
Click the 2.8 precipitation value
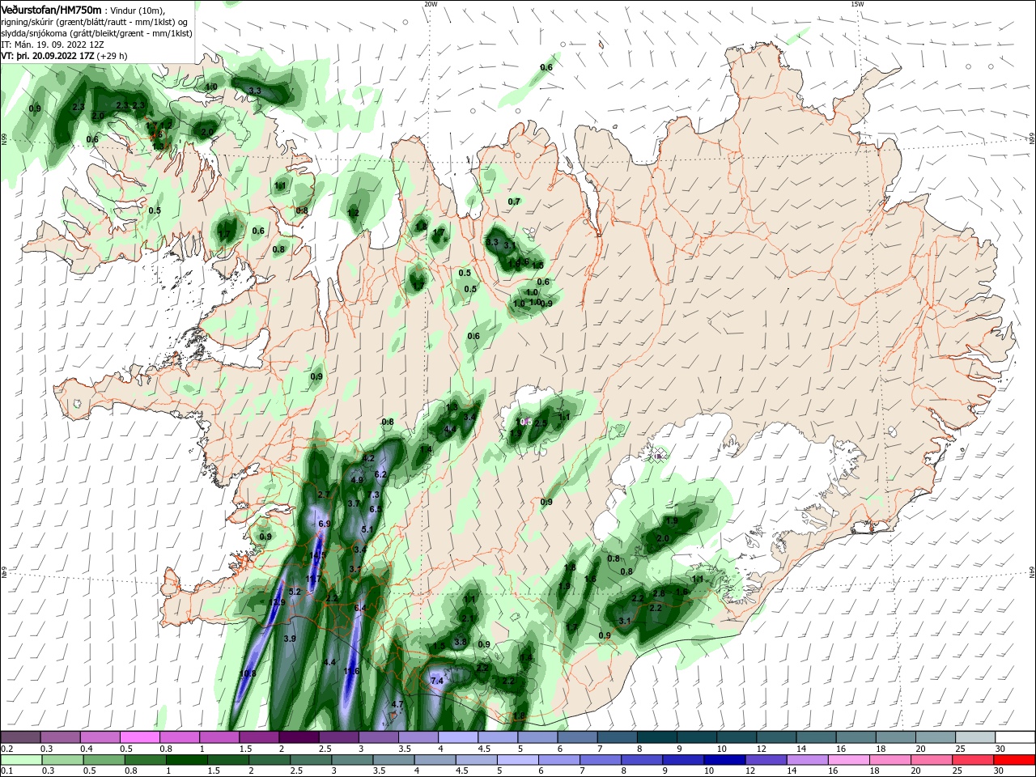[x=659, y=593]
